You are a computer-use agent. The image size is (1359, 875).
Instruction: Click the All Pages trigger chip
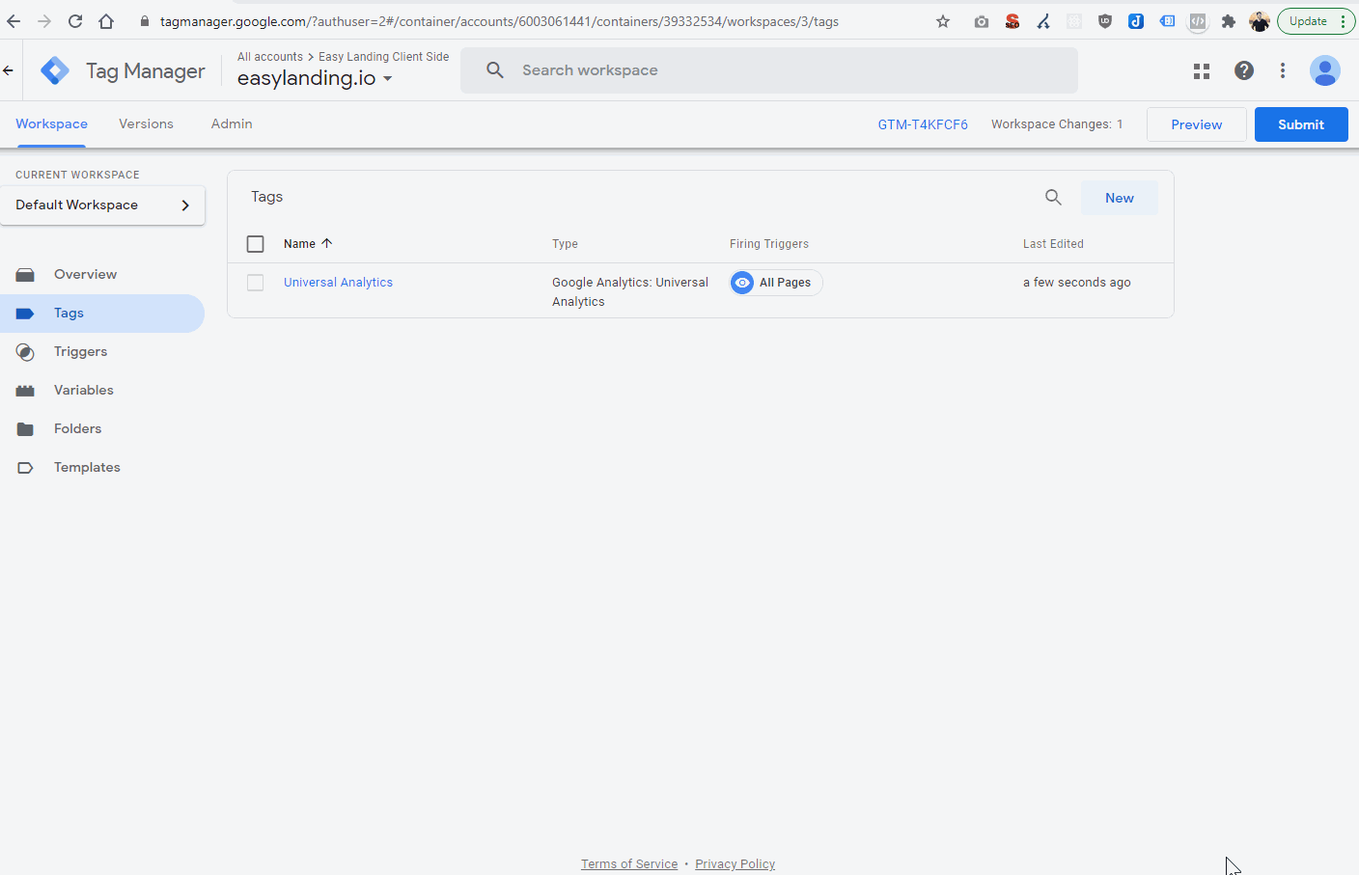tap(776, 283)
